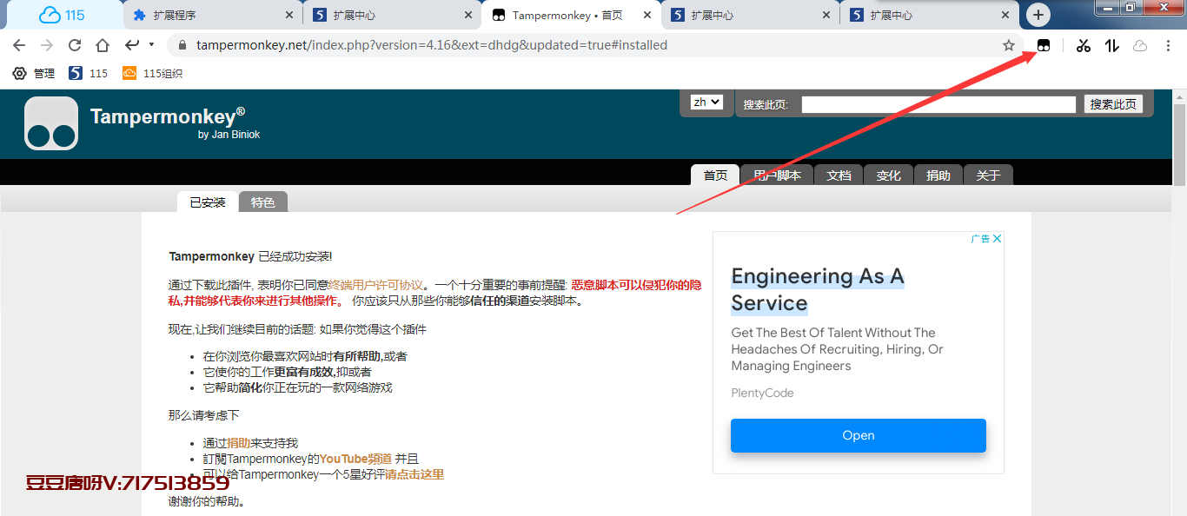Click the gray cloud icon in toolbar
Viewport: 1187px width, 516px height.
[x=1140, y=45]
